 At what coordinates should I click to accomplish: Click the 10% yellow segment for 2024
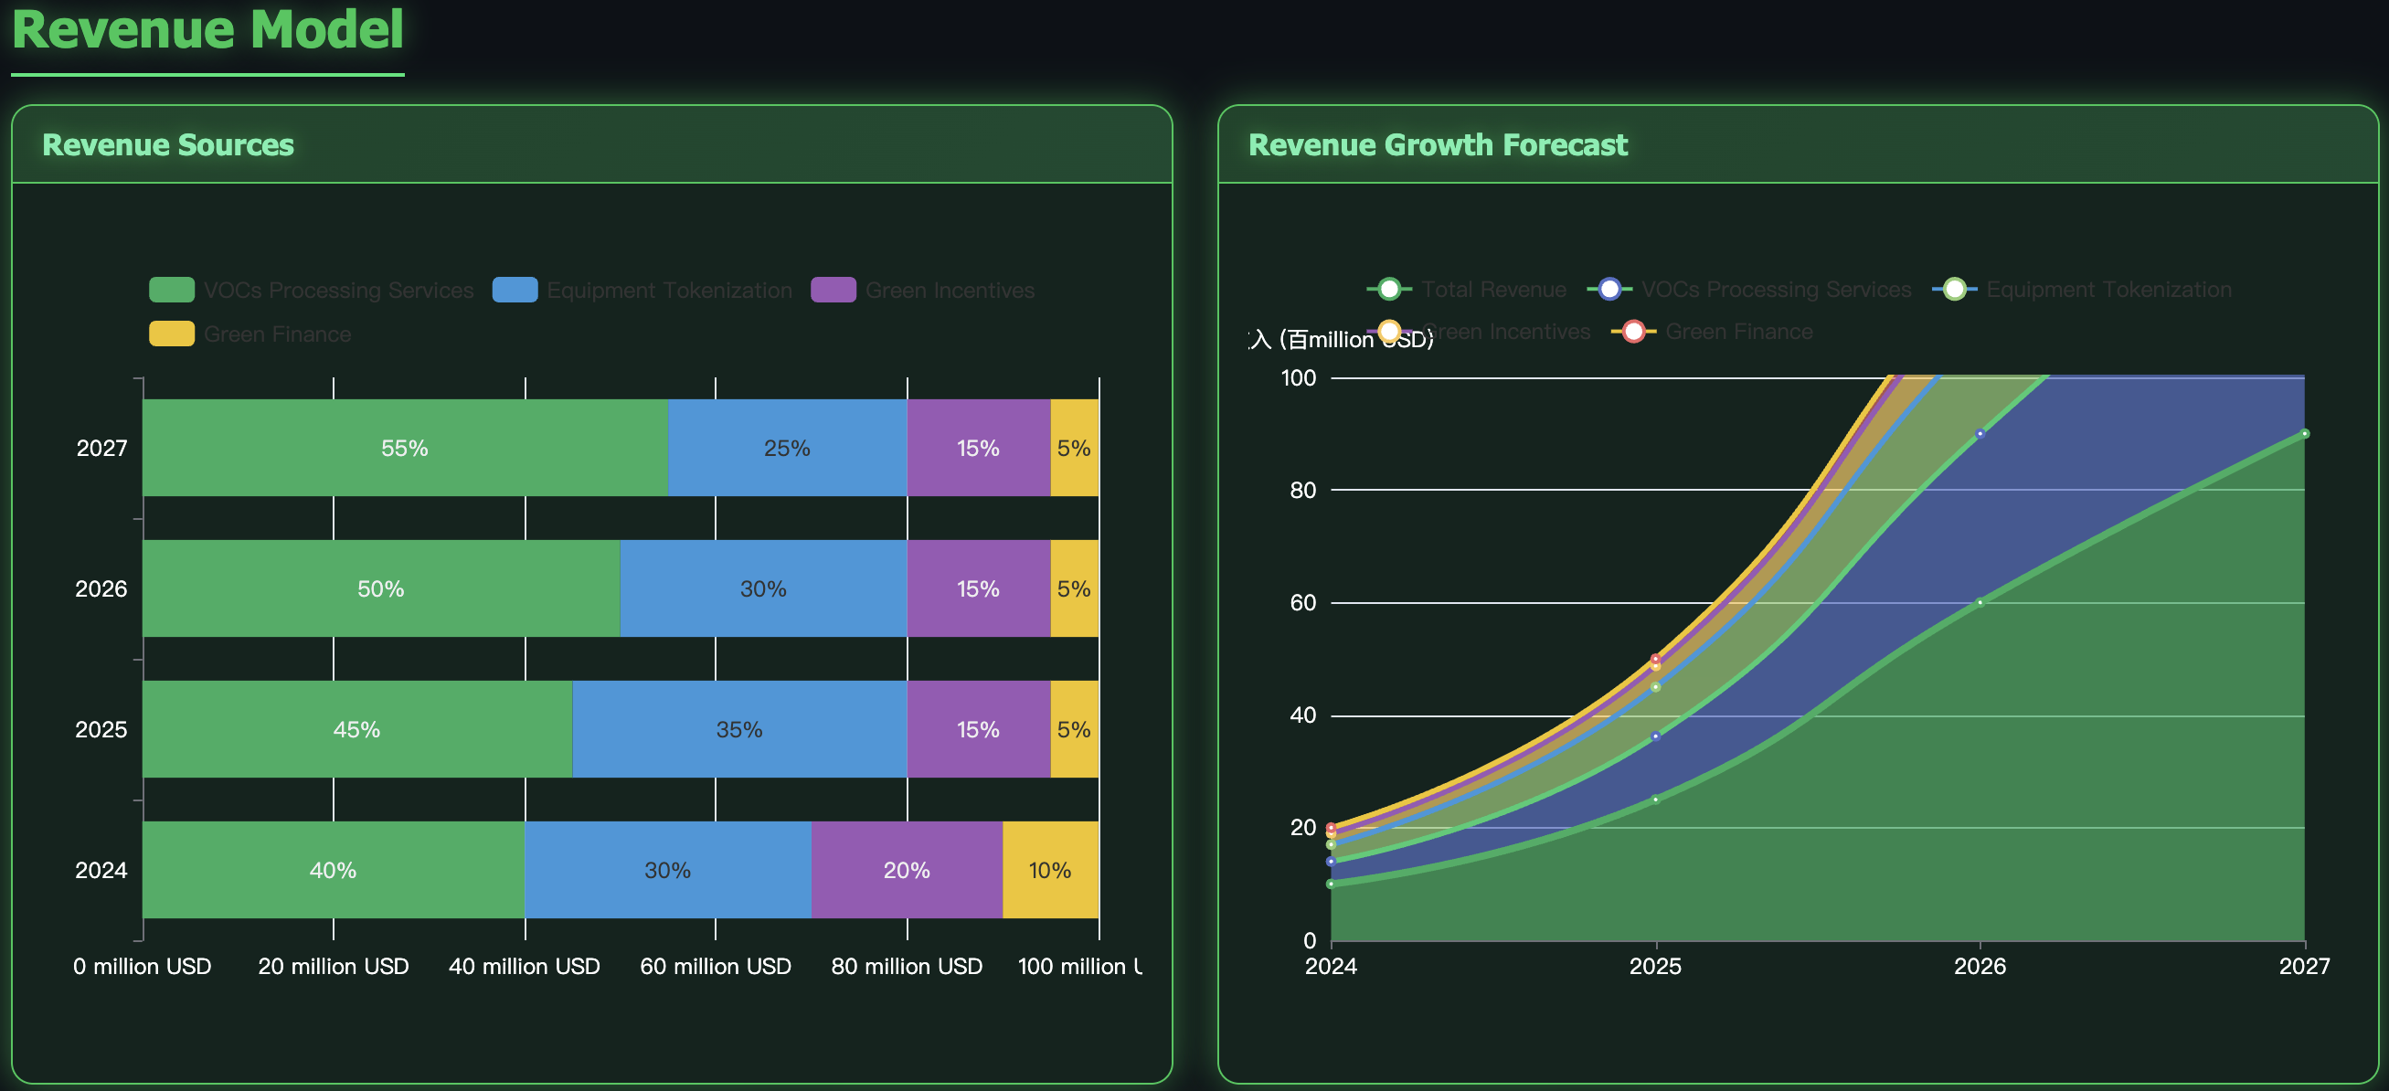coord(1049,871)
